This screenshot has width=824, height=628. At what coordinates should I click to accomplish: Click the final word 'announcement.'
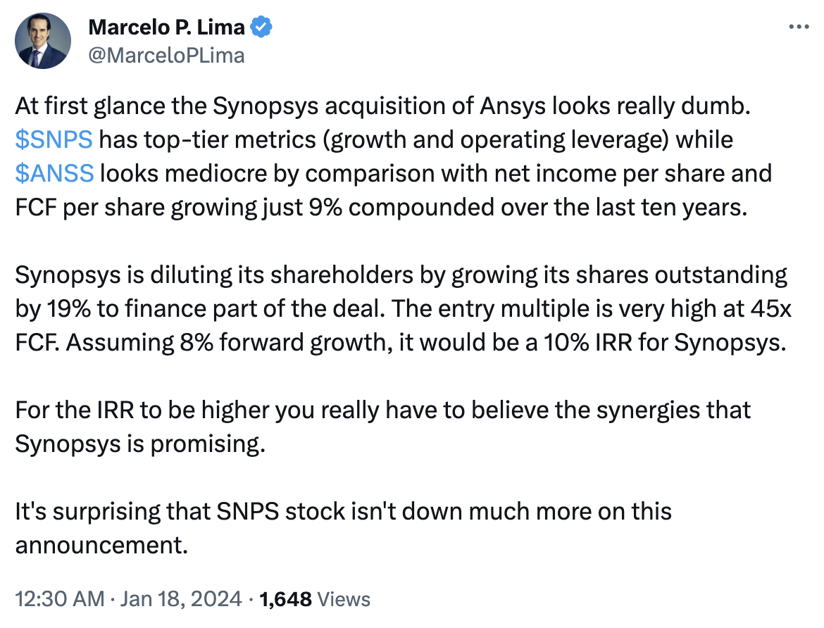click(101, 545)
